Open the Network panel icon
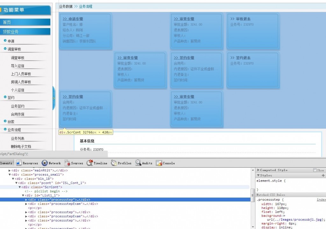This screenshot has width=326, height=229. tap(45, 163)
